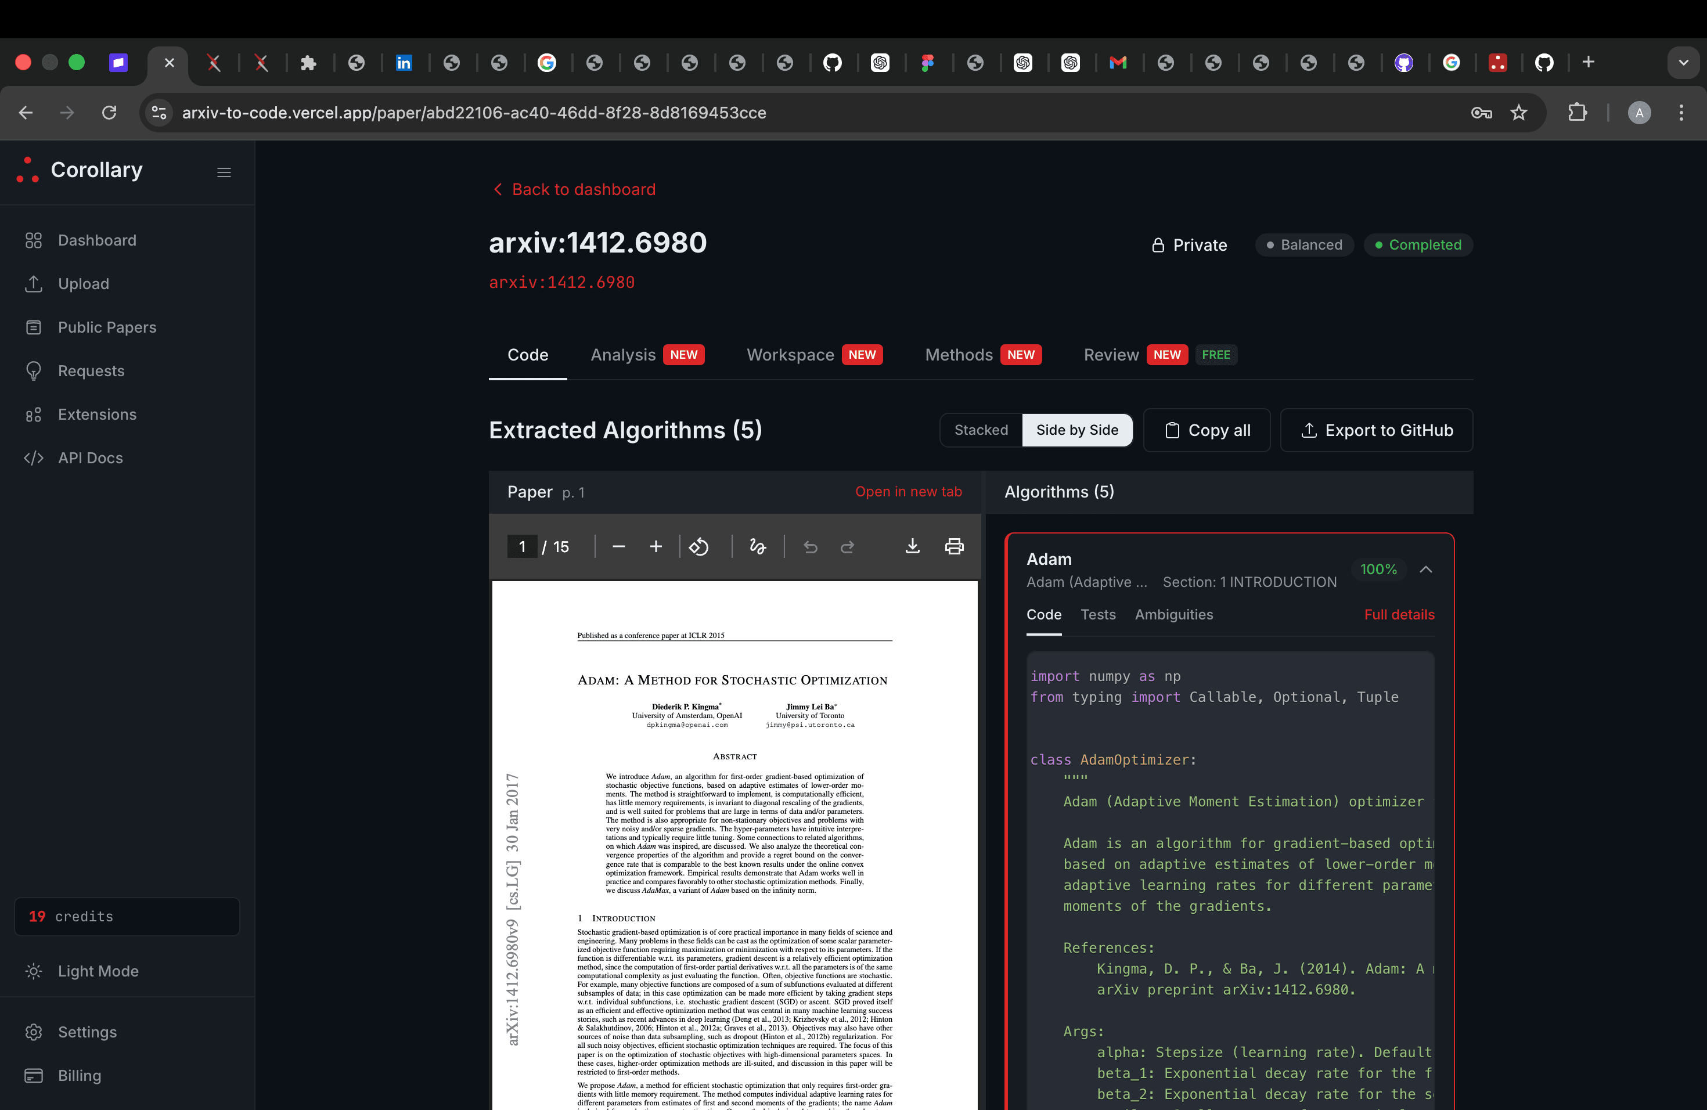
Task: Click Back to dashboard link
Action: tap(574, 189)
